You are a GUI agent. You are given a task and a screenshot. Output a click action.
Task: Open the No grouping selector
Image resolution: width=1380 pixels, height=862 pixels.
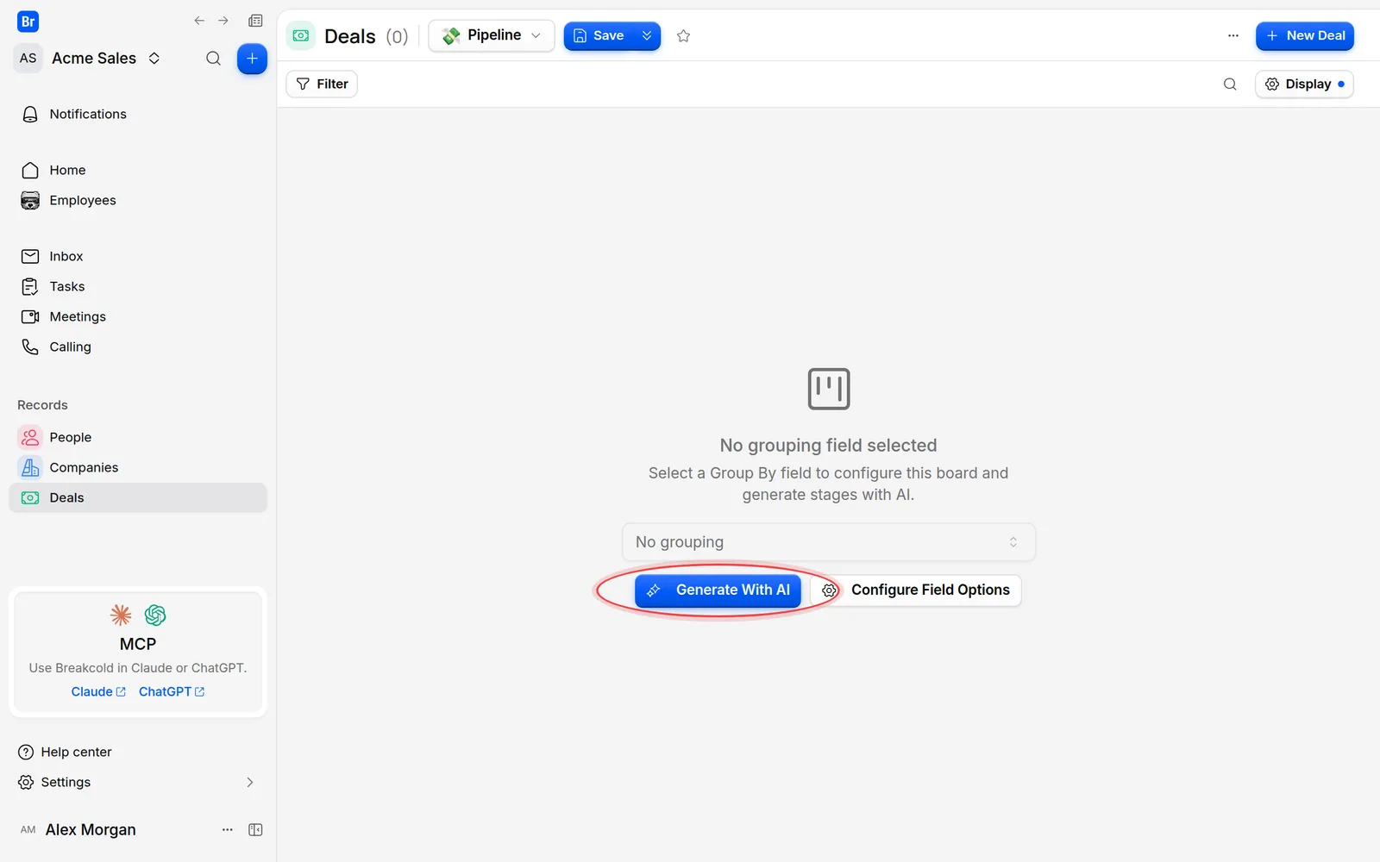tap(828, 542)
